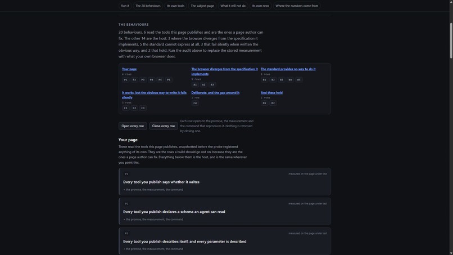The image size is (453, 255).
Task: Go to row chip D2
Action: pyautogui.click(x=273, y=103)
